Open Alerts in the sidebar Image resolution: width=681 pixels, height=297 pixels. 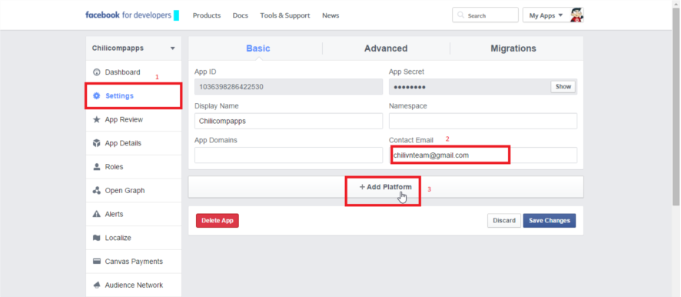tap(134, 214)
